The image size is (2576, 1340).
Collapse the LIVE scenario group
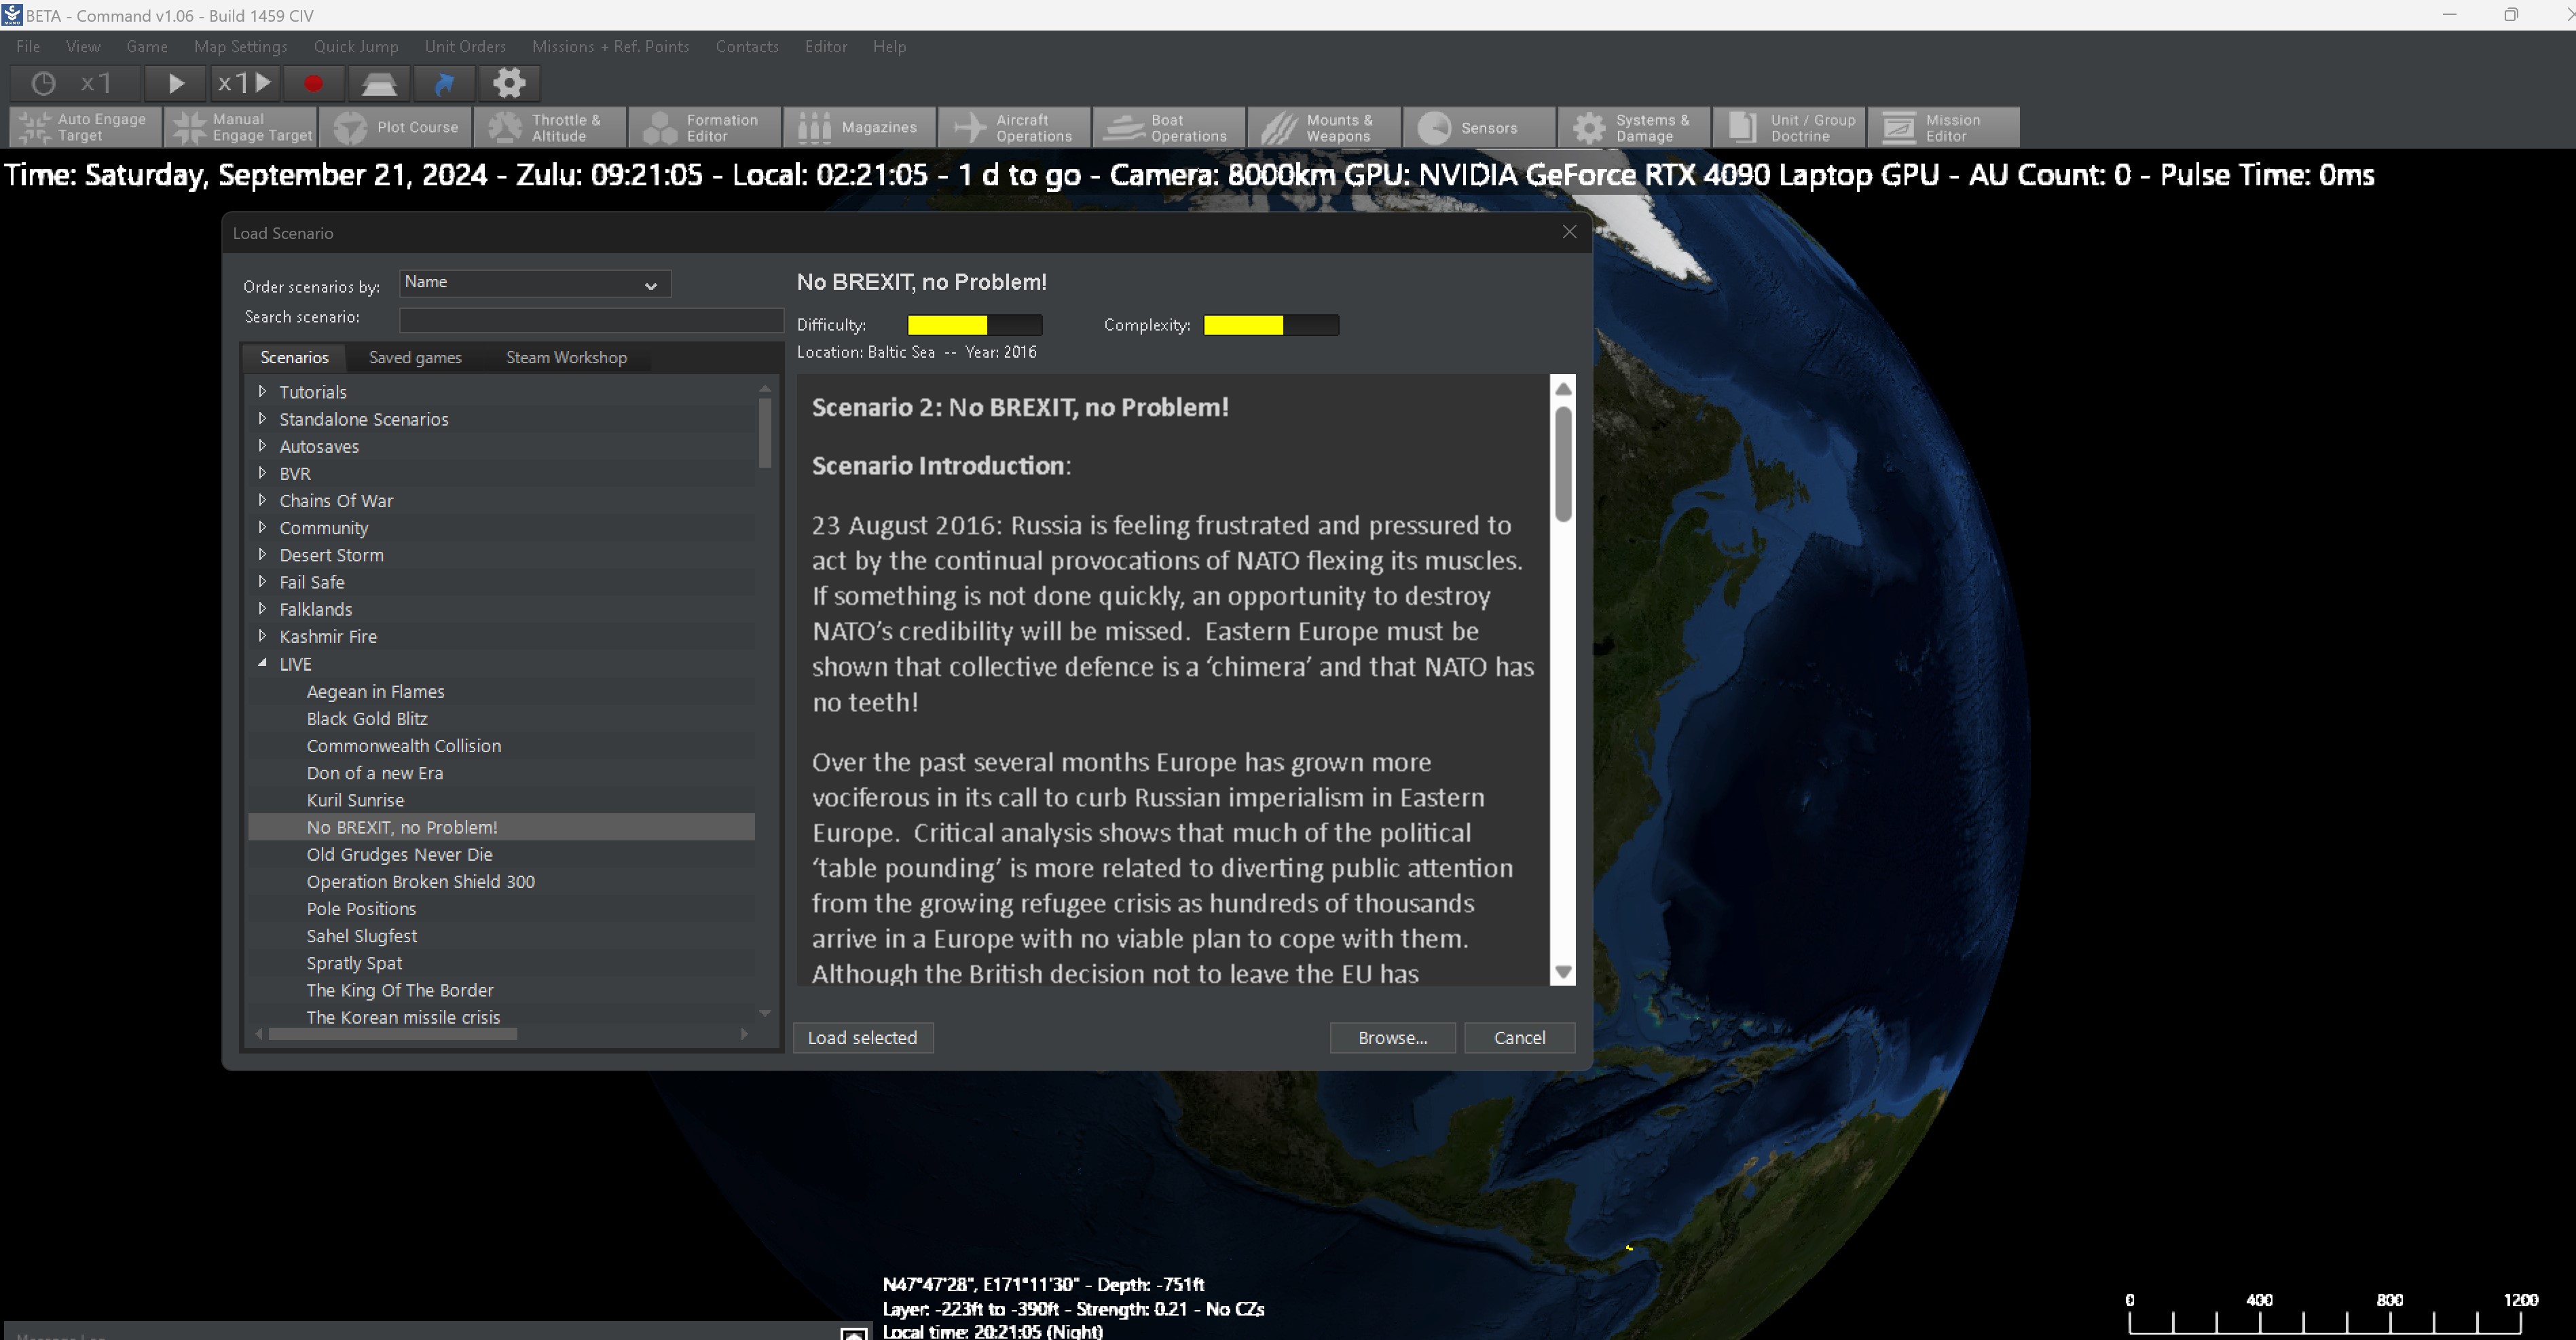[x=263, y=663]
